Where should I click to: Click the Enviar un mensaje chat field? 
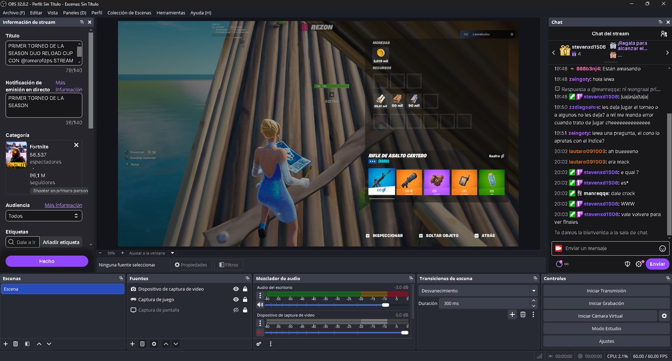click(x=610, y=249)
